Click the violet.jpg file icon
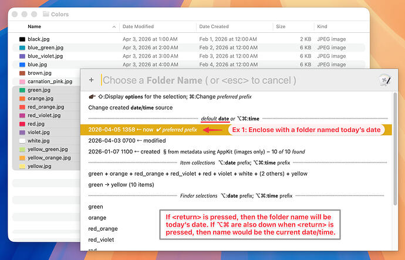The image size is (405, 260). coord(22,133)
